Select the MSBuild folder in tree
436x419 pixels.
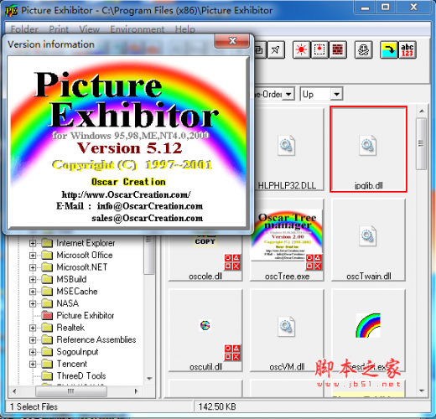(71, 279)
